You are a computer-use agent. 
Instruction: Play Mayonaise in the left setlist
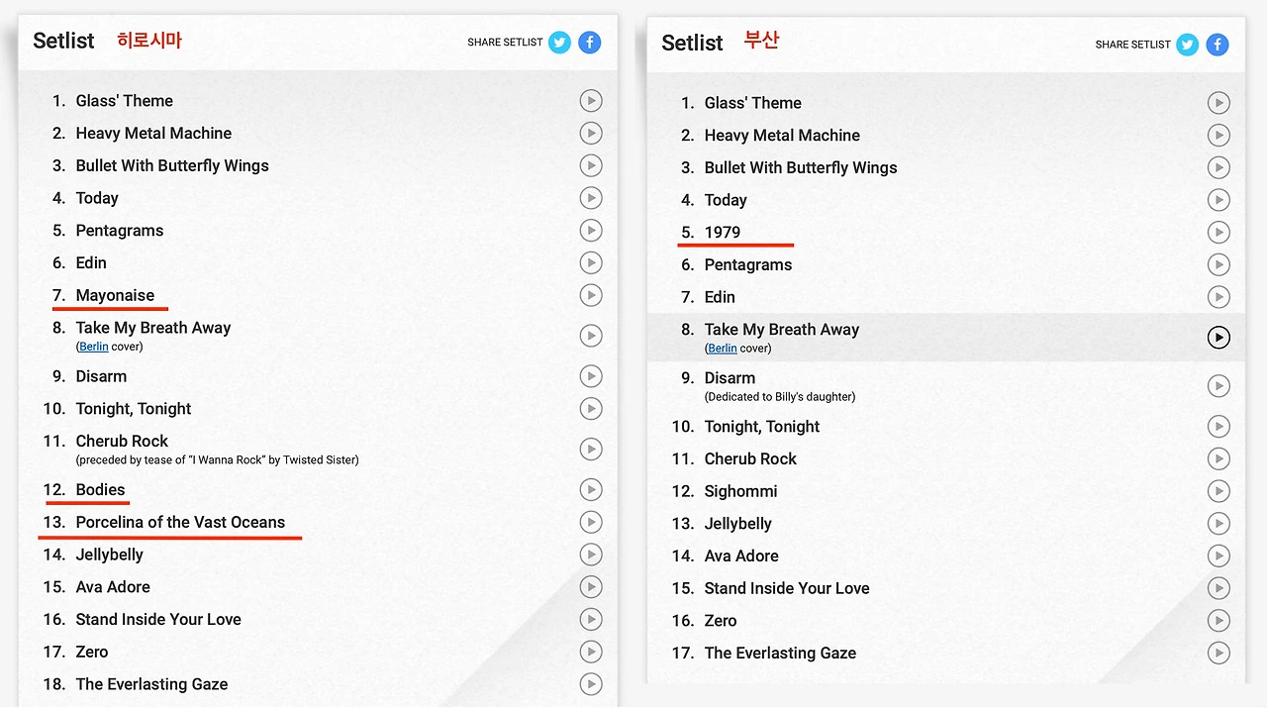click(591, 295)
